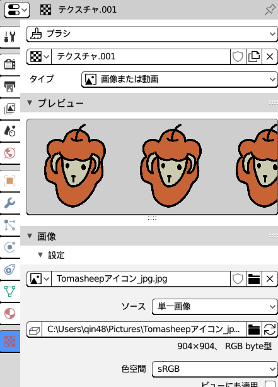Edit the Tomasheepアイコン_jpg.jpg image name
Image resolution: width=278 pixels, height=387 pixels.
tap(141, 279)
